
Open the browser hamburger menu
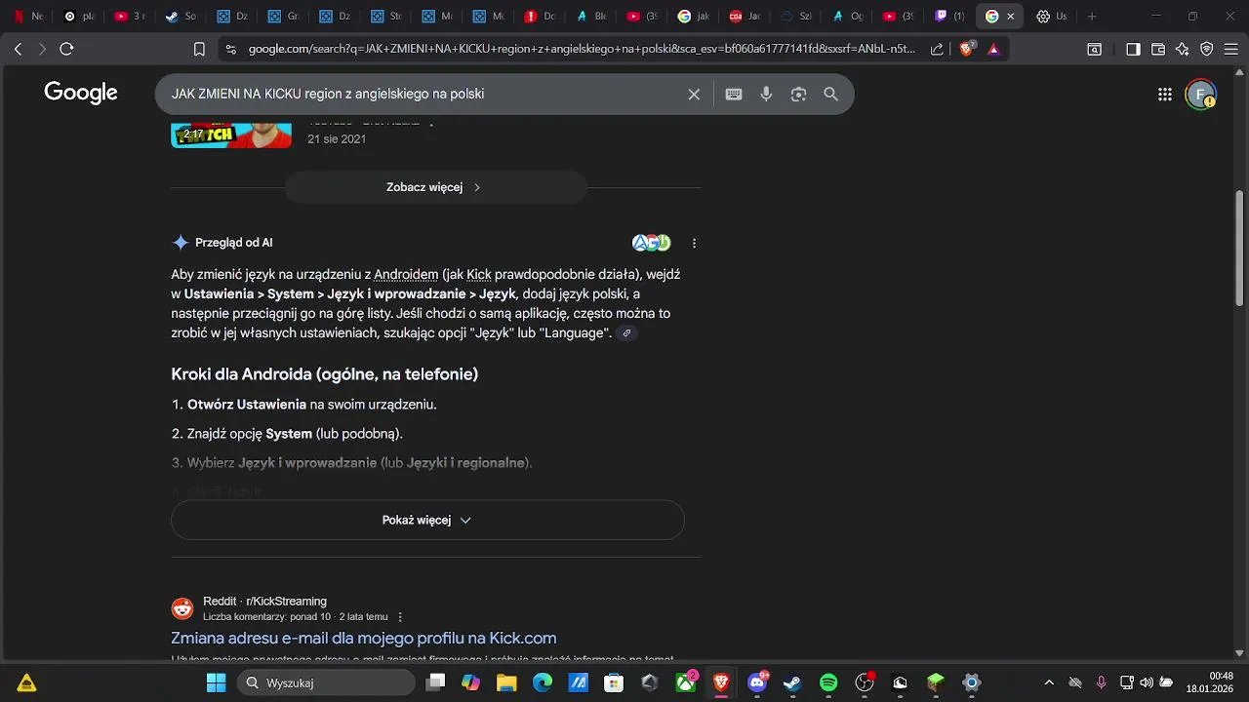click(1231, 49)
